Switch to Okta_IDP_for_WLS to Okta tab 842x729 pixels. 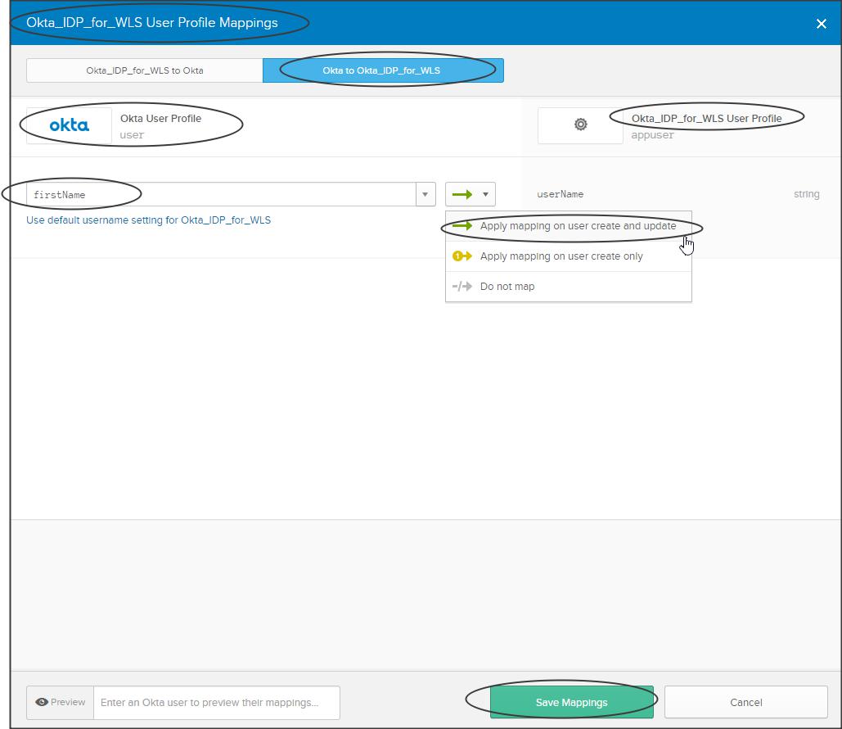145,70
